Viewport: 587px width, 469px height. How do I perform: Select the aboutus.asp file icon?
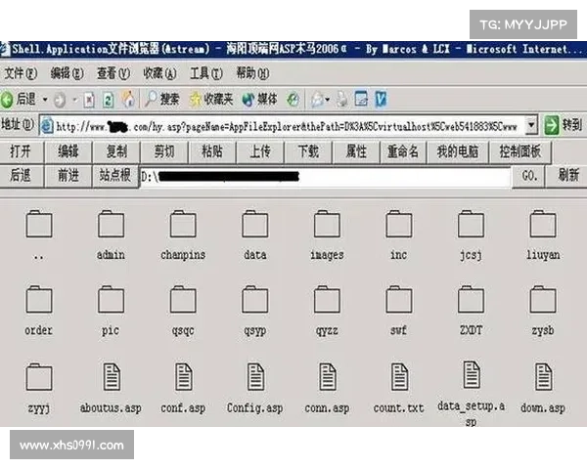pos(112,377)
